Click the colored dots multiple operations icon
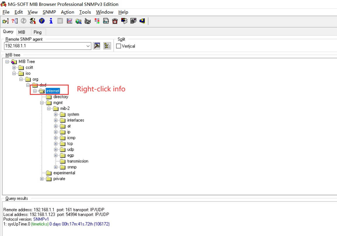The height and width of the screenshot is (236, 337). click(x=97, y=21)
